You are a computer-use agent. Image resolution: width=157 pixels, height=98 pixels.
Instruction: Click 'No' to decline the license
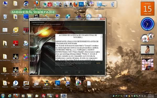coord(98,72)
